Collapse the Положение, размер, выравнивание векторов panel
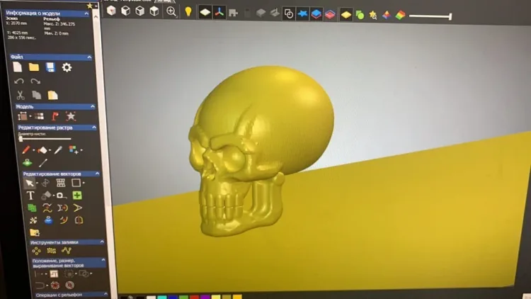Screen dimensions: 531x299 (103, 260)
